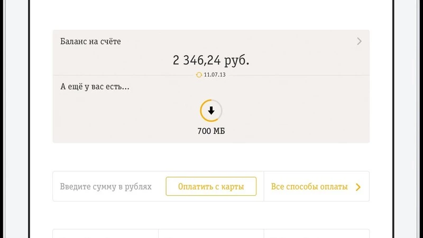423x238 pixels.
Task: Click the yellow refresh icon beside date 11.07.13
Action: 199,75
